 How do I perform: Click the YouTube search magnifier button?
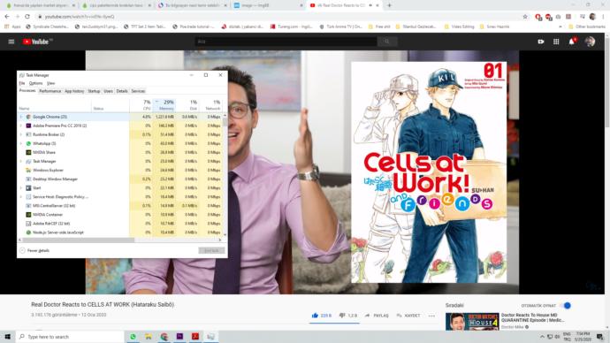(386, 42)
